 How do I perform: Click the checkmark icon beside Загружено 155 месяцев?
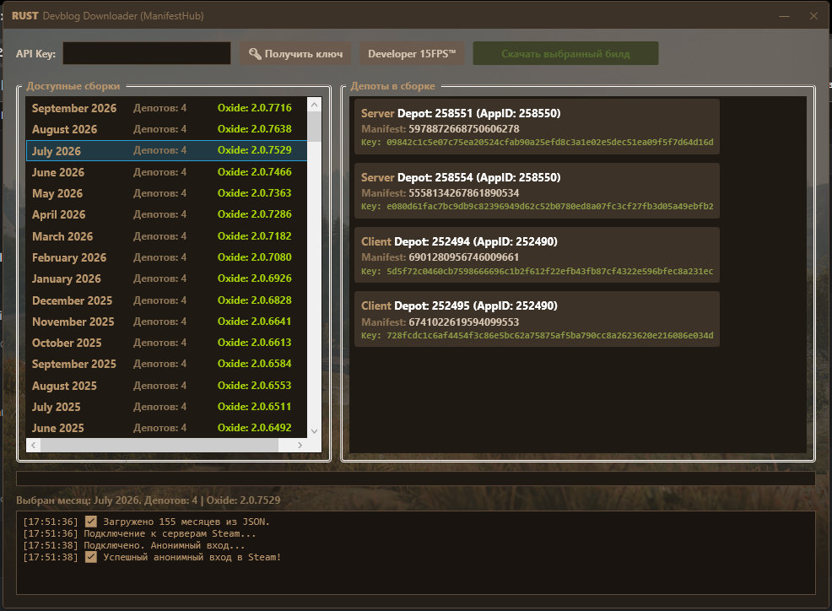pyautogui.click(x=91, y=522)
